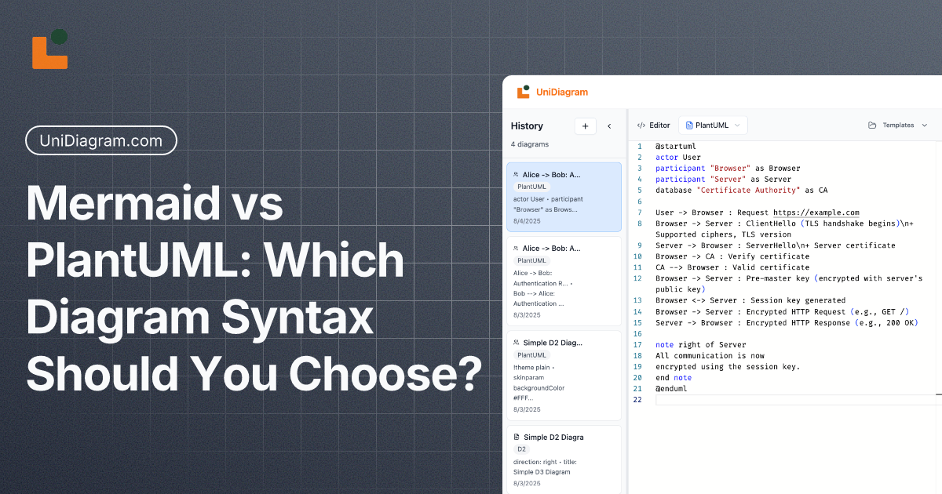This screenshot has width=942, height=494.
Task: Click the blue file icon in the PlantUML selector
Action: tap(689, 125)
